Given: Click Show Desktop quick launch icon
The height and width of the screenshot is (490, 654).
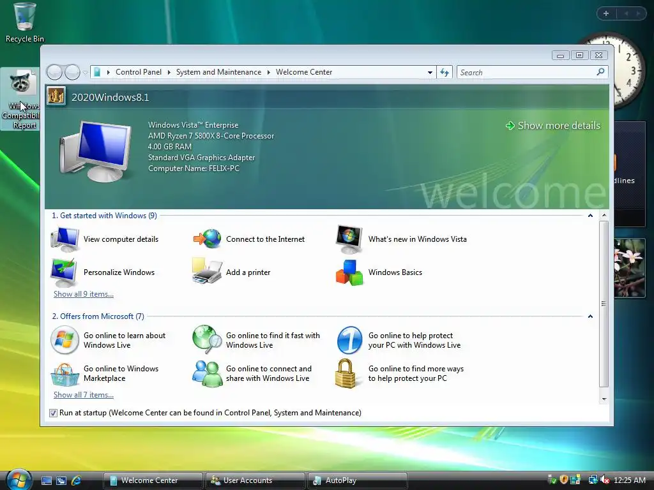Looking at the screenshot, I should (46, 480).
